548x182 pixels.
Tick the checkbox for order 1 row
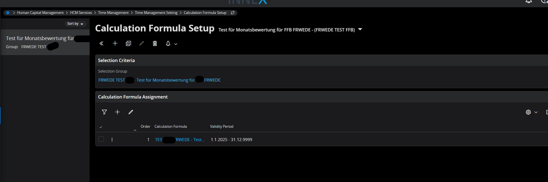[101, 139]
